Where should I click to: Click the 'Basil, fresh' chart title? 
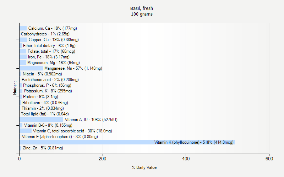pyautogui.click(x=142, y=8)
